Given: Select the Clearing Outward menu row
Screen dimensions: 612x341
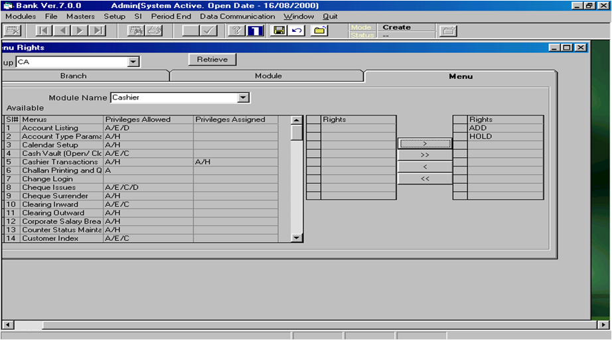Looking at the screenshot, I should point(141,213).
